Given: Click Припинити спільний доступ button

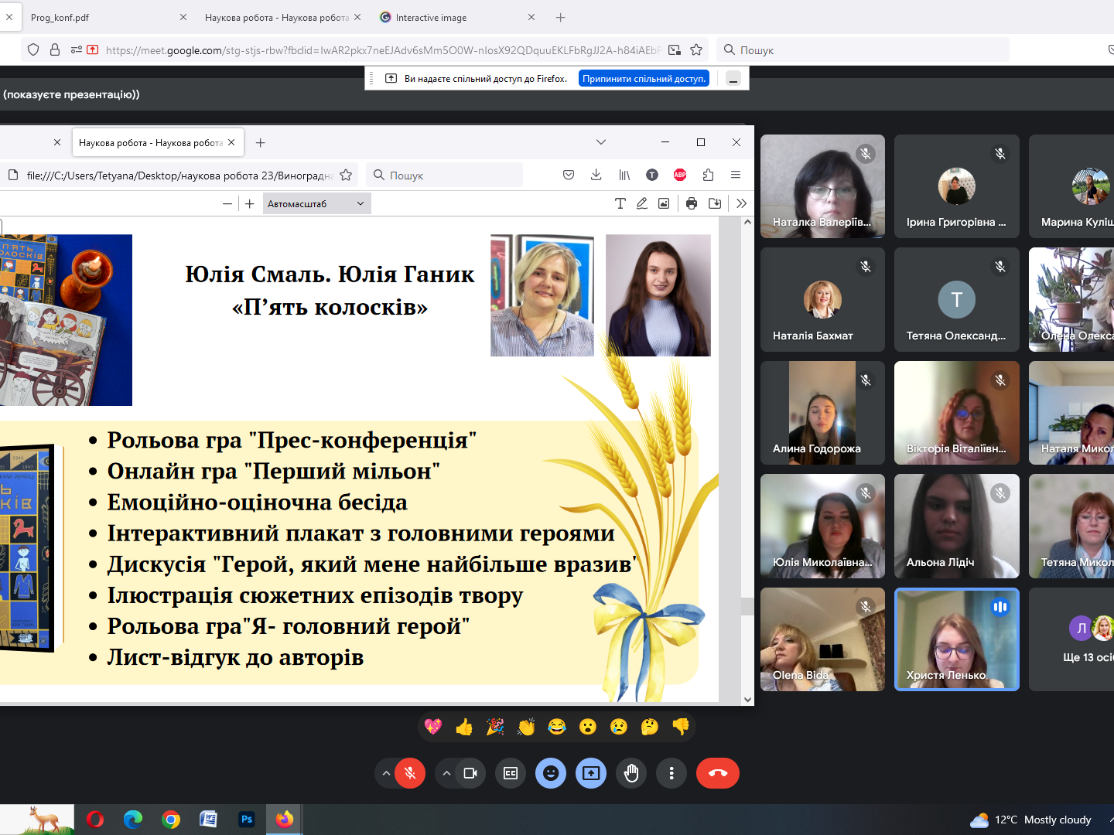Looking at the screenshot, I should [x=644, y=79].
